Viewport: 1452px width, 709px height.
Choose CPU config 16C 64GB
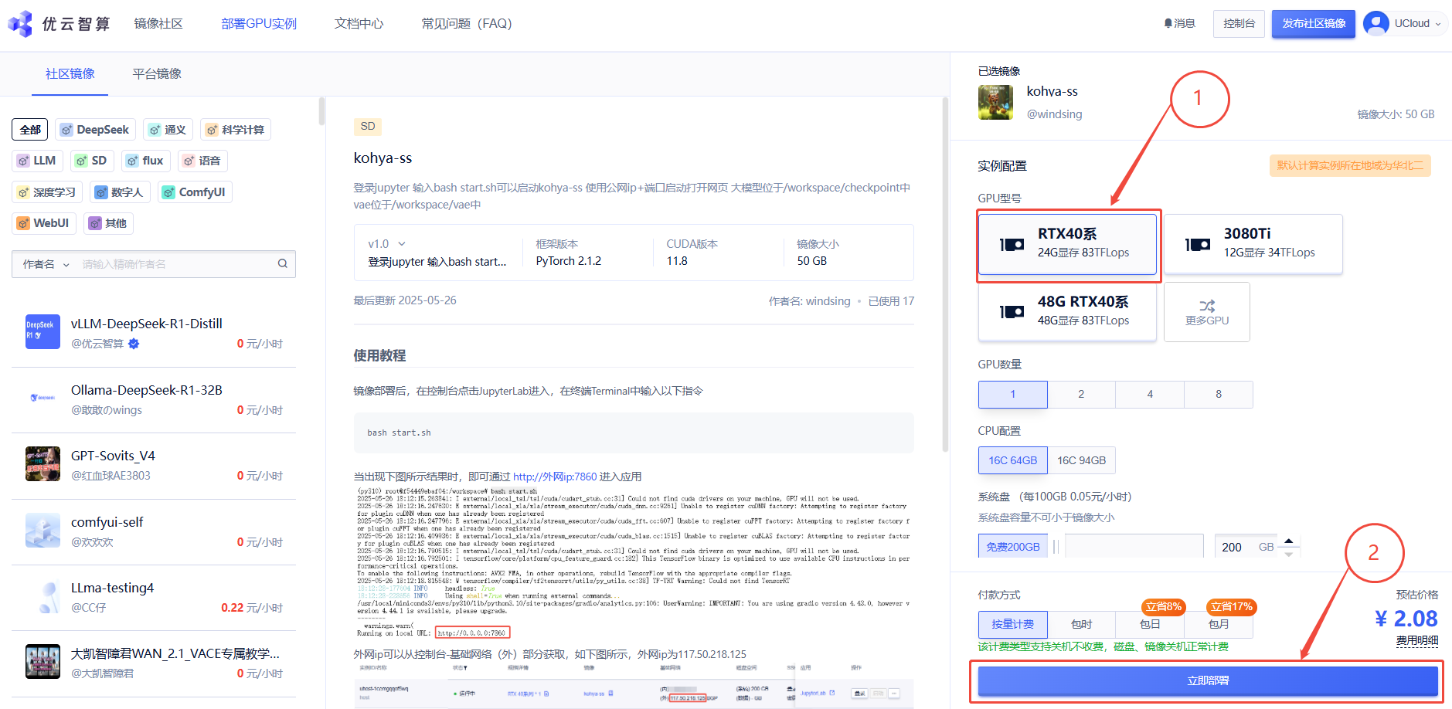coord(1012,460)
